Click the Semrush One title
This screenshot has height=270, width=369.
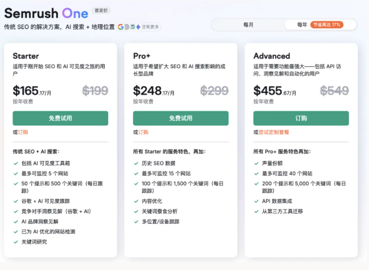tap(46, 12)
